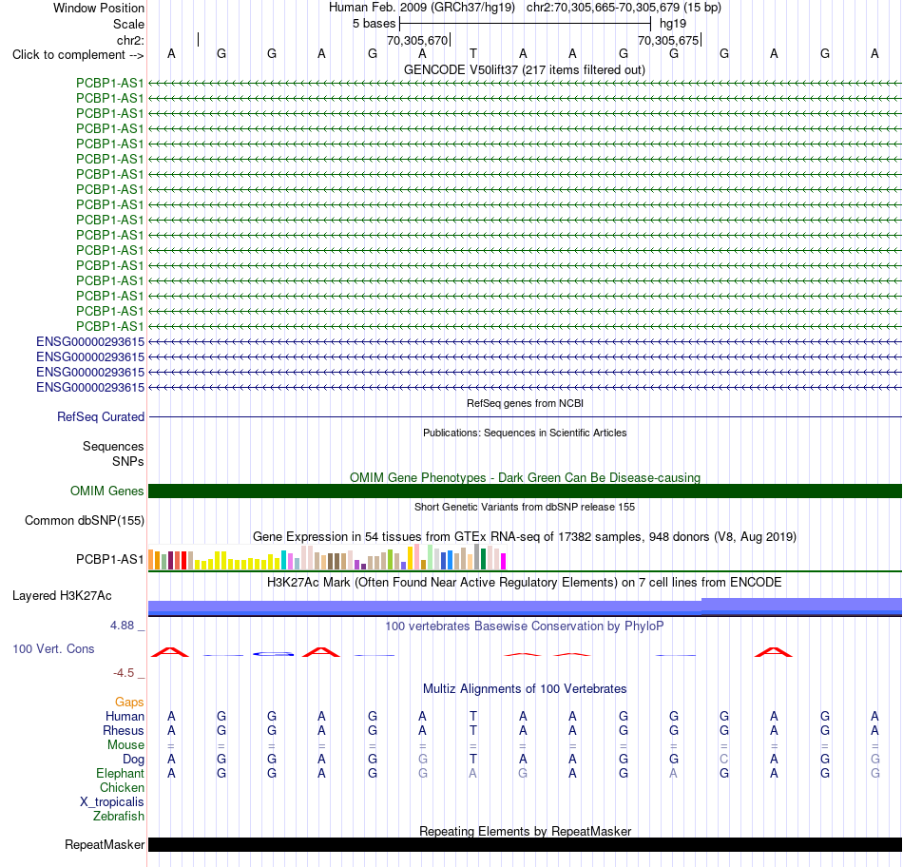Open the OMIM Gene Phenotypes track title
Image resolution: width=903 pixels, height=867 pixels.
click(x=525, y=477)
